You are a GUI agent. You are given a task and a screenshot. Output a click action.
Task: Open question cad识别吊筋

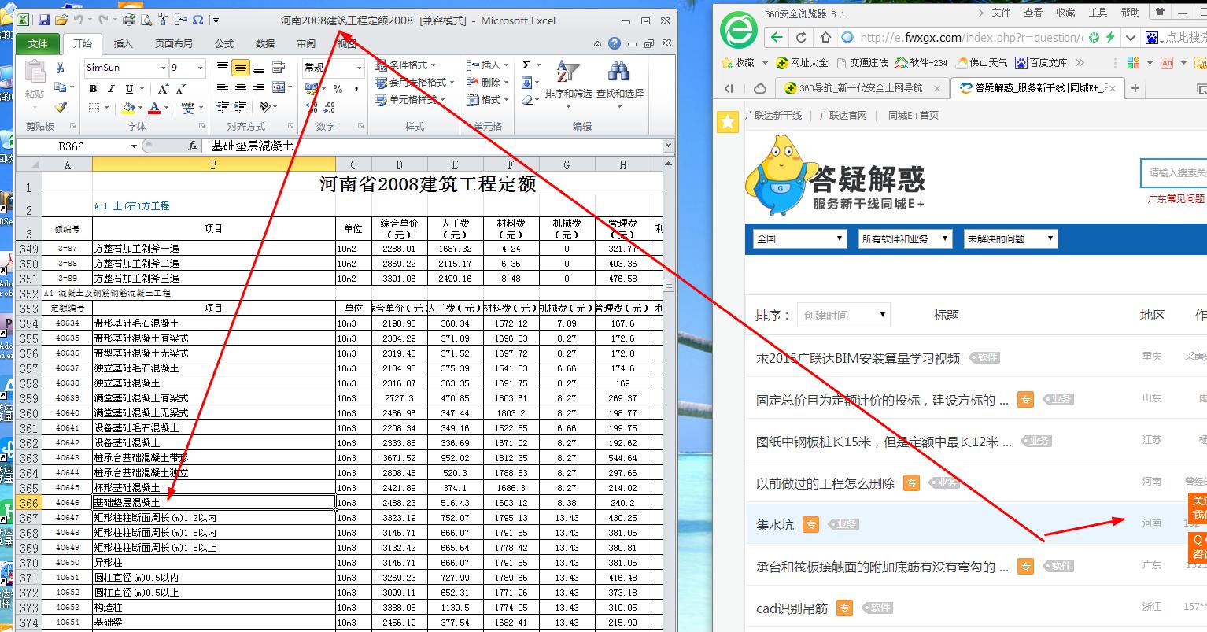(792, 608)
